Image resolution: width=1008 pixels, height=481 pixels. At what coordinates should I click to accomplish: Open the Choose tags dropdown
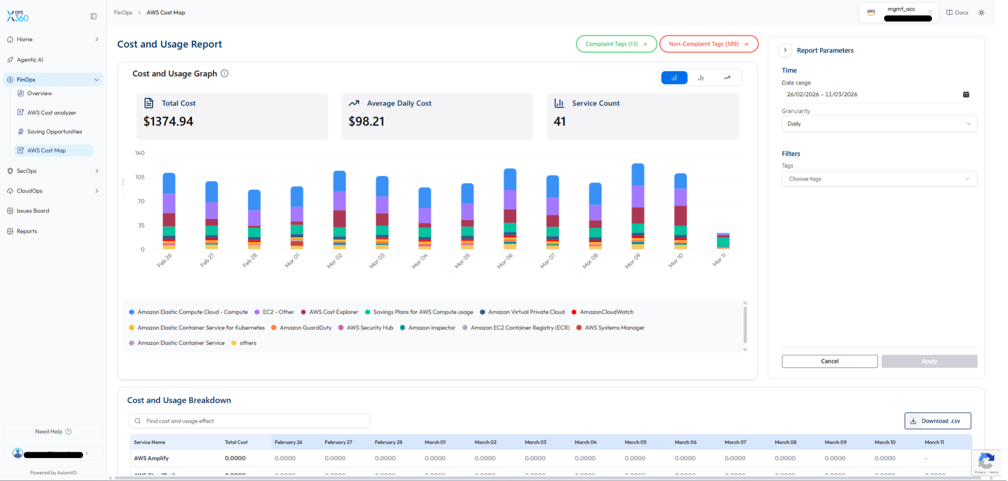[879, 179]
